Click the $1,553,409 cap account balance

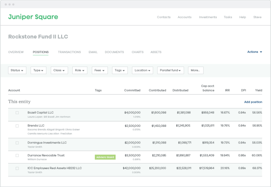click(207, 155)
